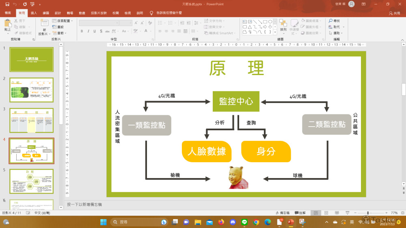
Task: Open the Select dropdown in Editing group
Action: (336, 33)
